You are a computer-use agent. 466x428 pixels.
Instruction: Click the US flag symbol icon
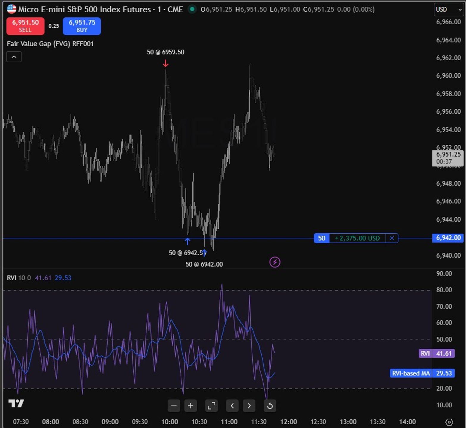point(11,9)
